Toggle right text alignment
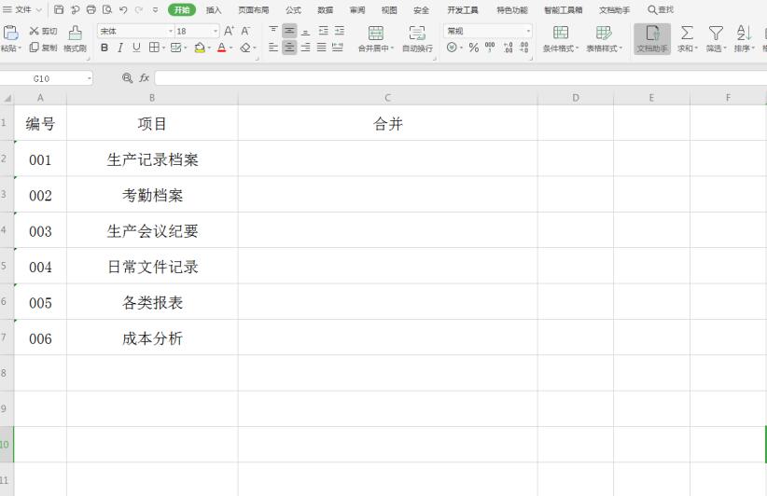This screenshot has width=767, height=496. point(305,48)
